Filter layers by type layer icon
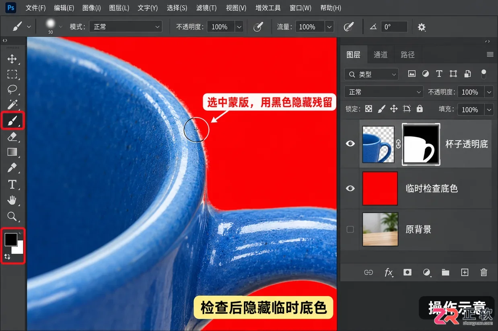 coord(439,74)
